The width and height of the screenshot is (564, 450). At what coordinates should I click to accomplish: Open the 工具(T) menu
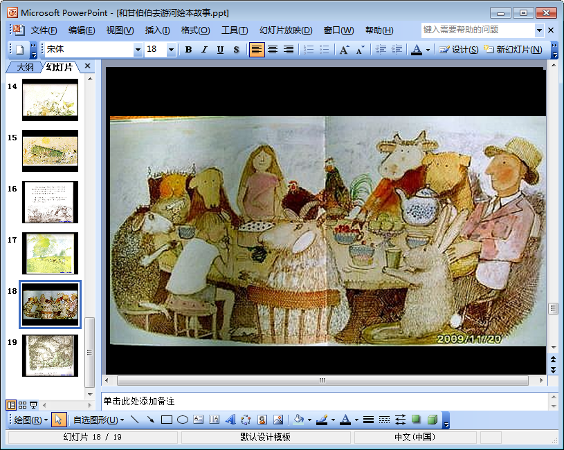235,30
